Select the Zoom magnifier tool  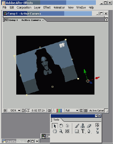point(61,131)
